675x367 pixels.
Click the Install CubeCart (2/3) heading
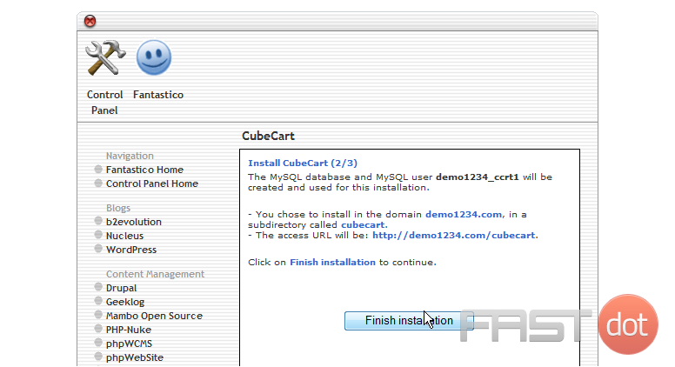click(x=303, y=163)
